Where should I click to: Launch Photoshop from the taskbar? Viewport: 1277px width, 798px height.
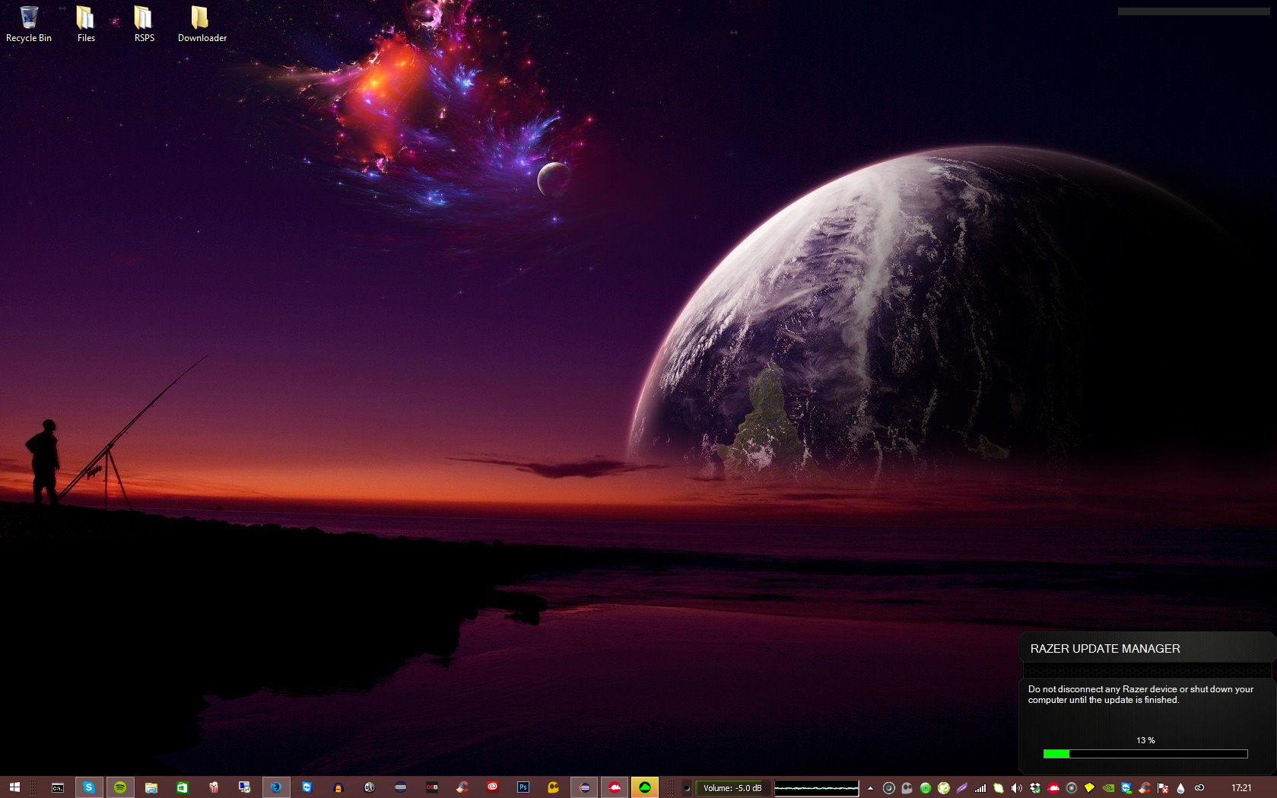[523, 787]
